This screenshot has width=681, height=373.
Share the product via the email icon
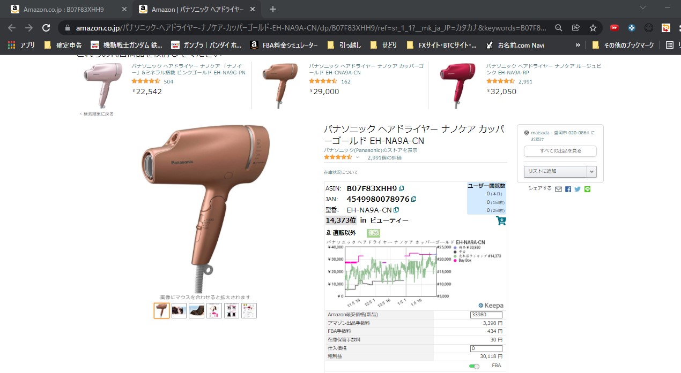pyautogui.click(x=558, y=189)
